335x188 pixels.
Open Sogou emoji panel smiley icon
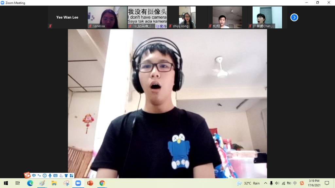point(44,176)
